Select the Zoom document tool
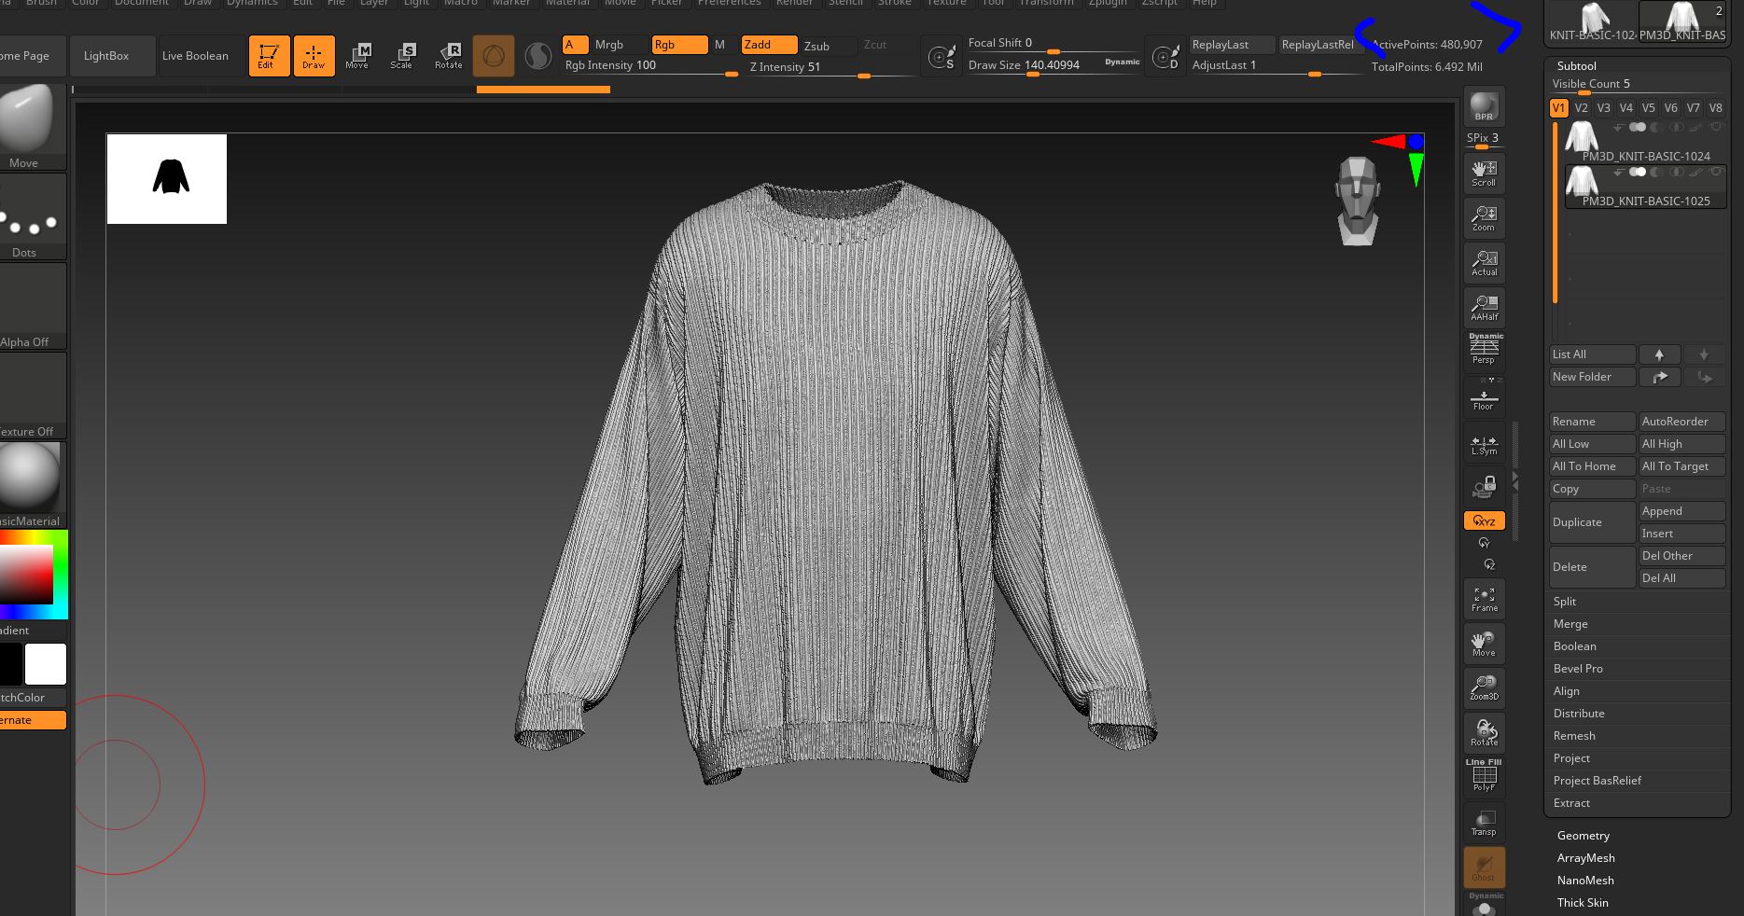This screenshot has width=1744, height=916. [1484, 218]
